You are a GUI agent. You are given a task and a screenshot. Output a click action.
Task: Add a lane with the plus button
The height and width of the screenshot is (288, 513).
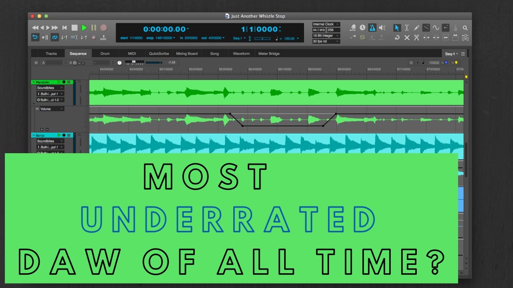[42, 130]
